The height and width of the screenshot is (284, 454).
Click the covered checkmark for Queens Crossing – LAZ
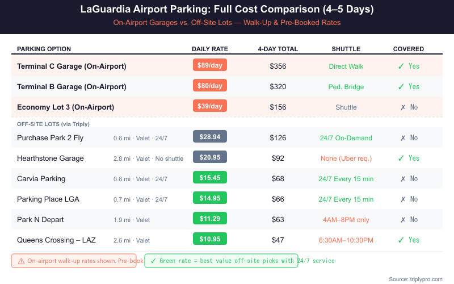(401, 240)
